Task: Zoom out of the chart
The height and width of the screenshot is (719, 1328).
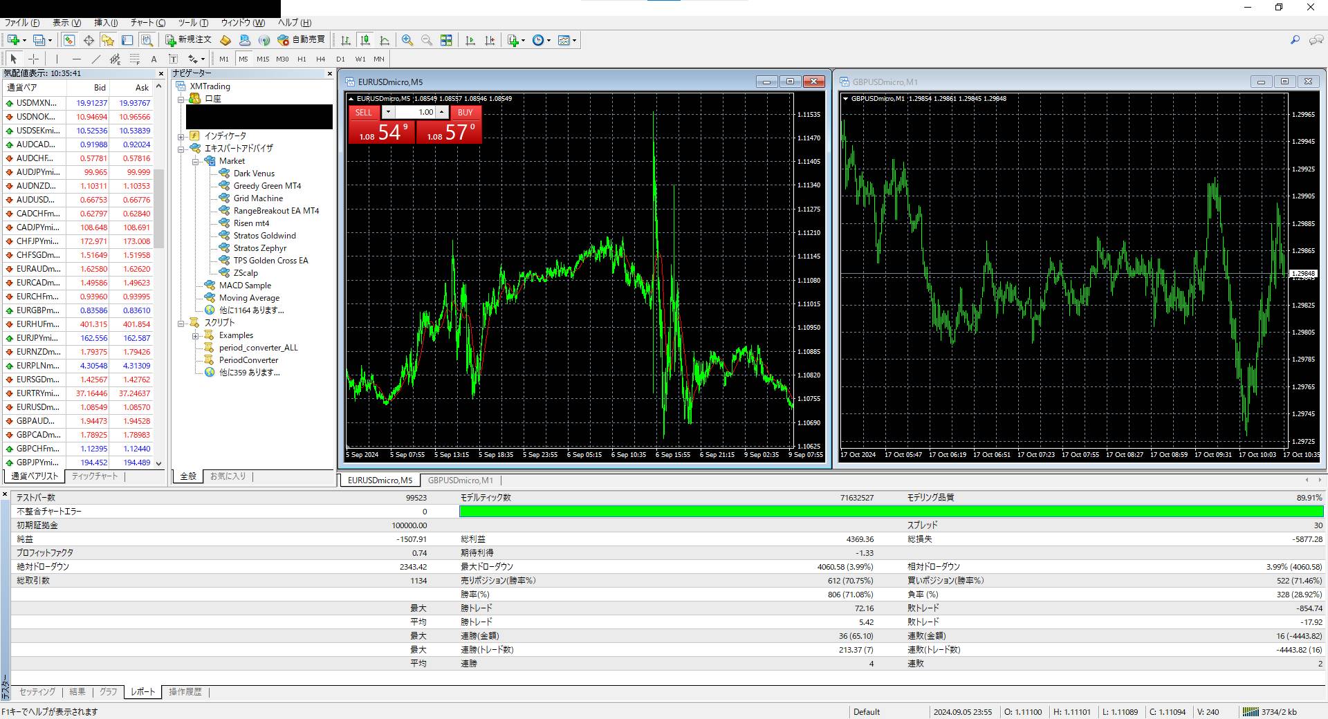Action: 427,40
